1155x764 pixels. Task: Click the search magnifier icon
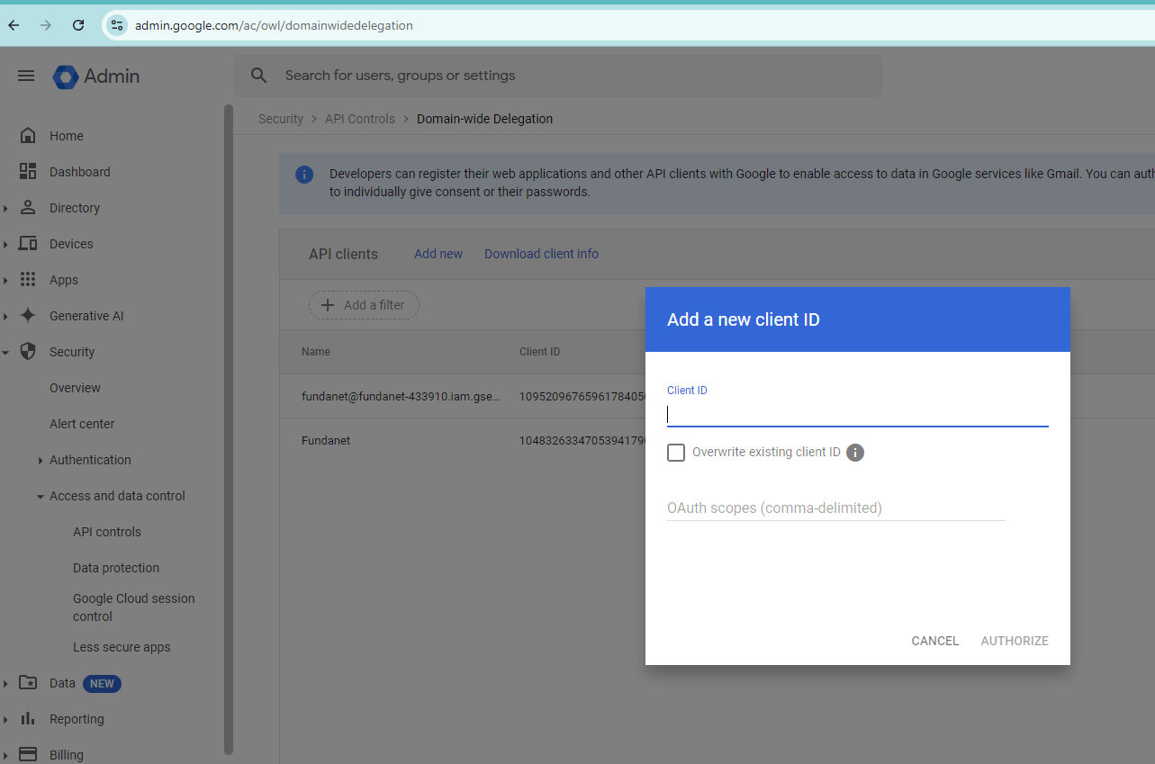(x=259, y=76)
